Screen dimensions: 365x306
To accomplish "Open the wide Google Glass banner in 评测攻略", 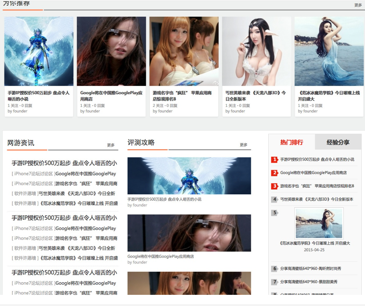I will point(189,233).
